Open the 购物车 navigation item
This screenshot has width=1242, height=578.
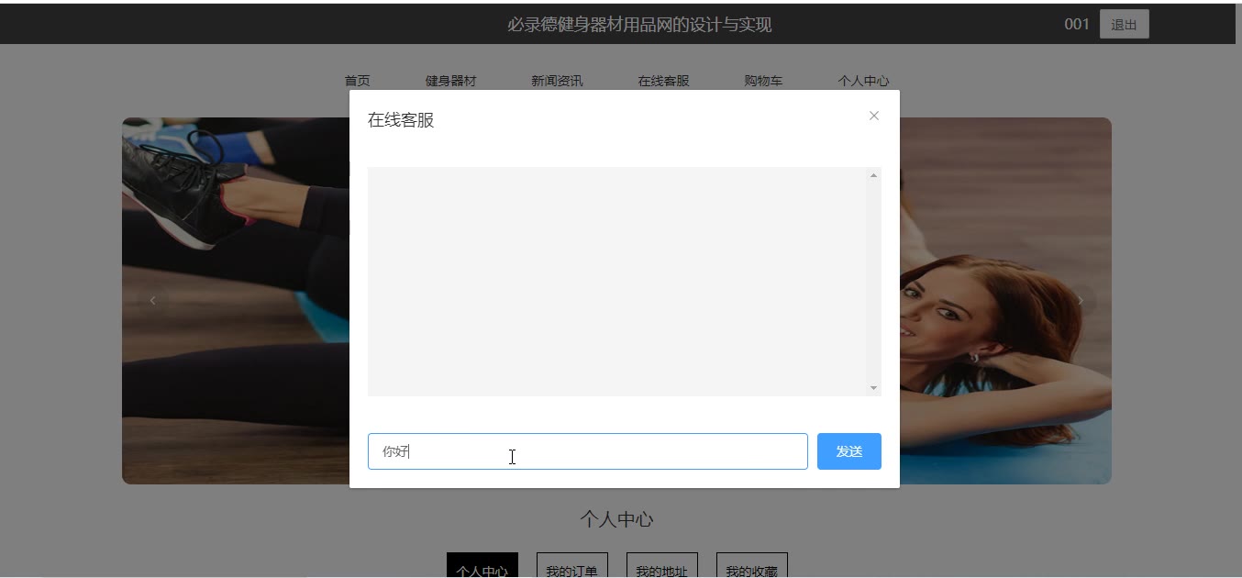[763, 81]
